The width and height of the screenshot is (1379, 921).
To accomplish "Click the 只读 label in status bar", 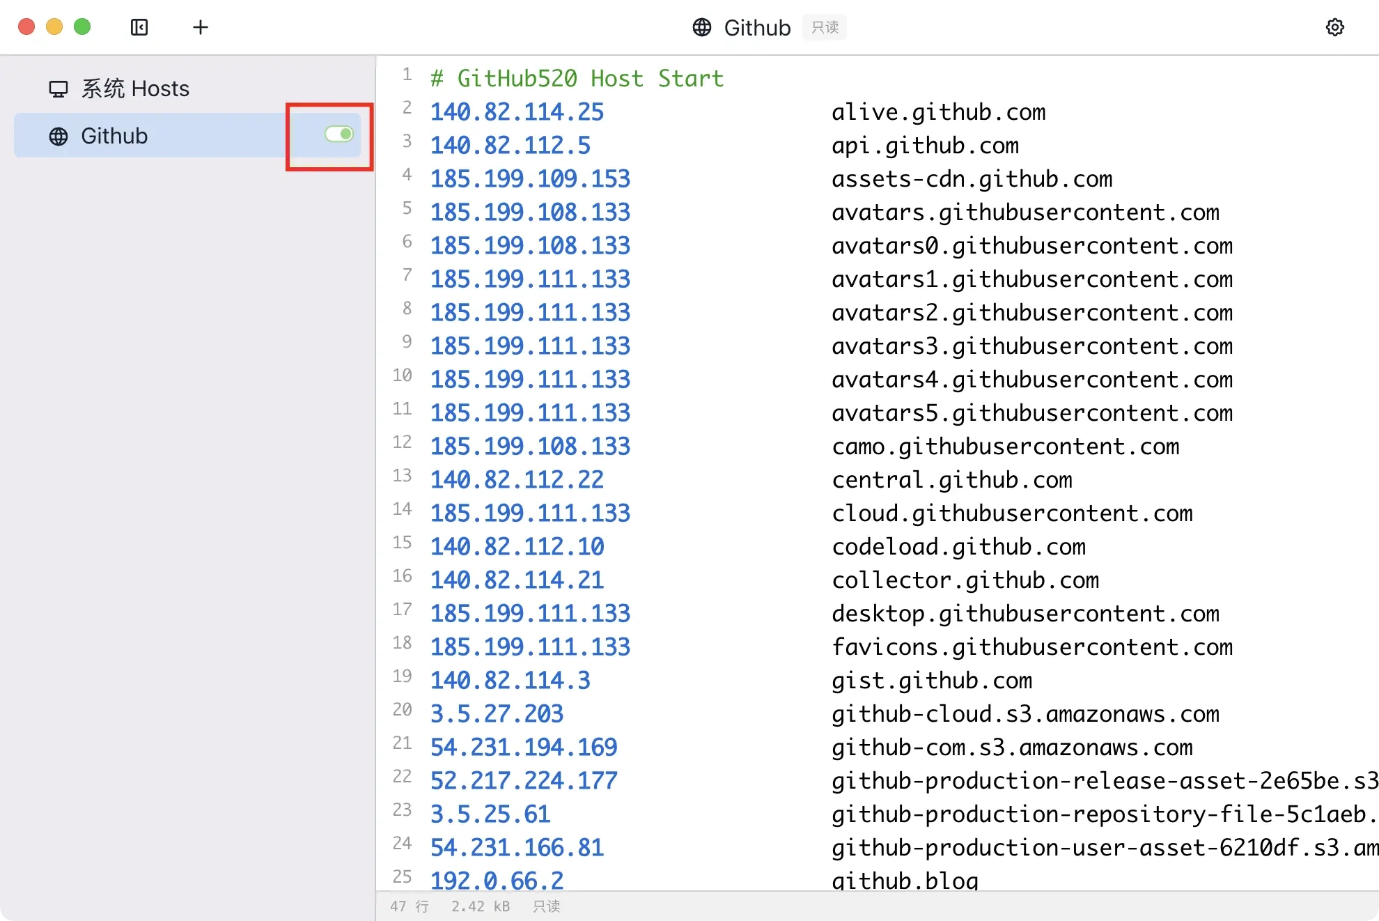I will [547, 906].
